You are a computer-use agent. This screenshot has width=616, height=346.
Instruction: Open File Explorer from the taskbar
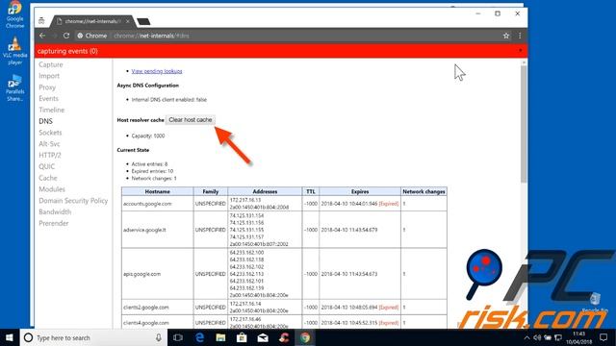(x=220, y=337)
